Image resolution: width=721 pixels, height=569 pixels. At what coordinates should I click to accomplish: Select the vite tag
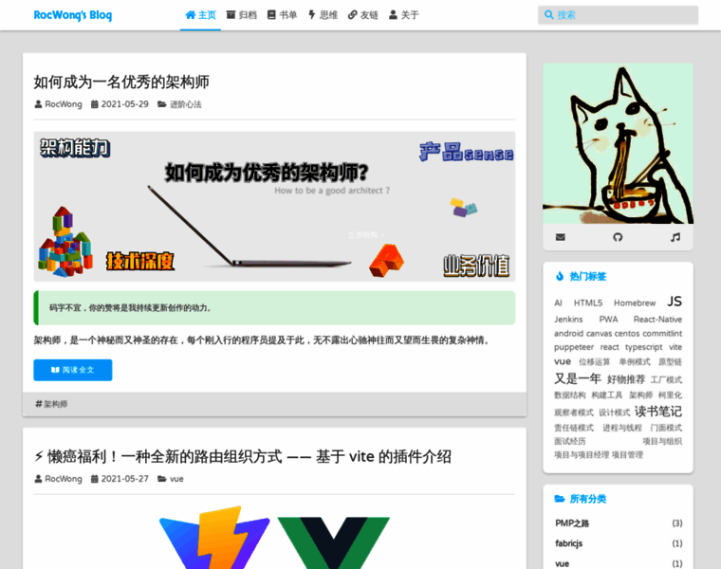[x=675, y=347]
